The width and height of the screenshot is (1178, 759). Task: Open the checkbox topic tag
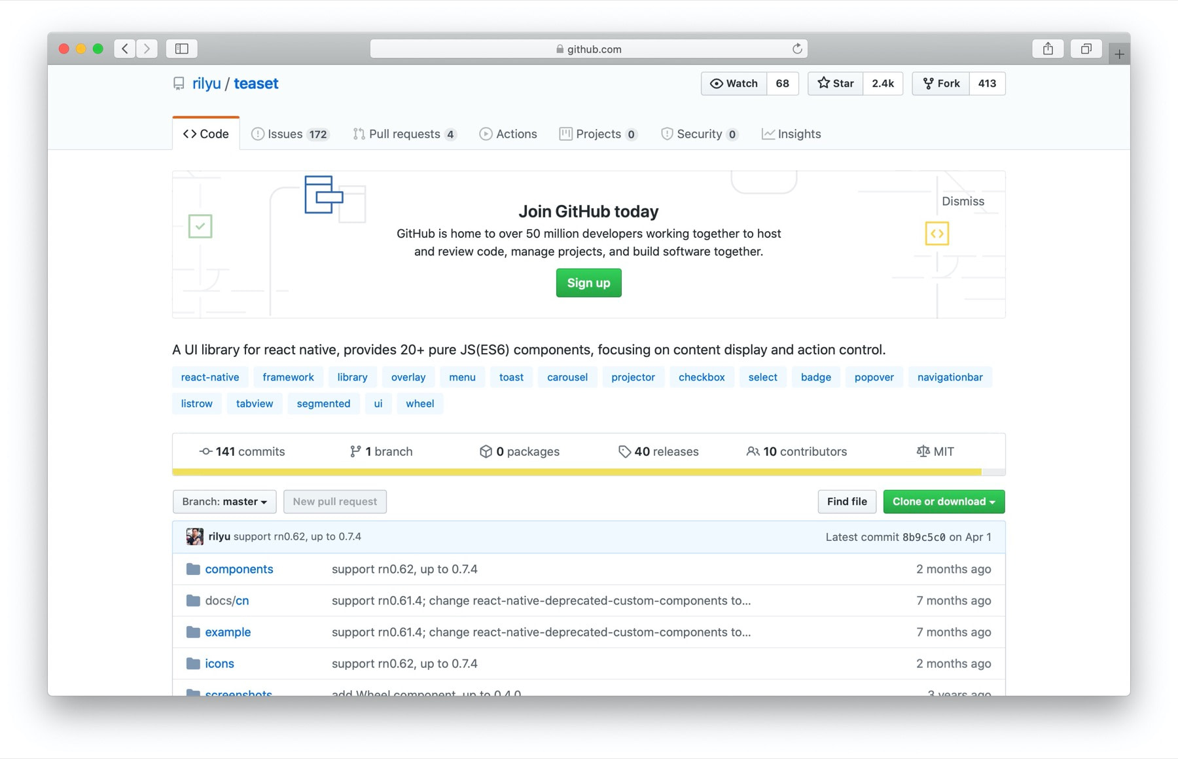click(702, 377)
